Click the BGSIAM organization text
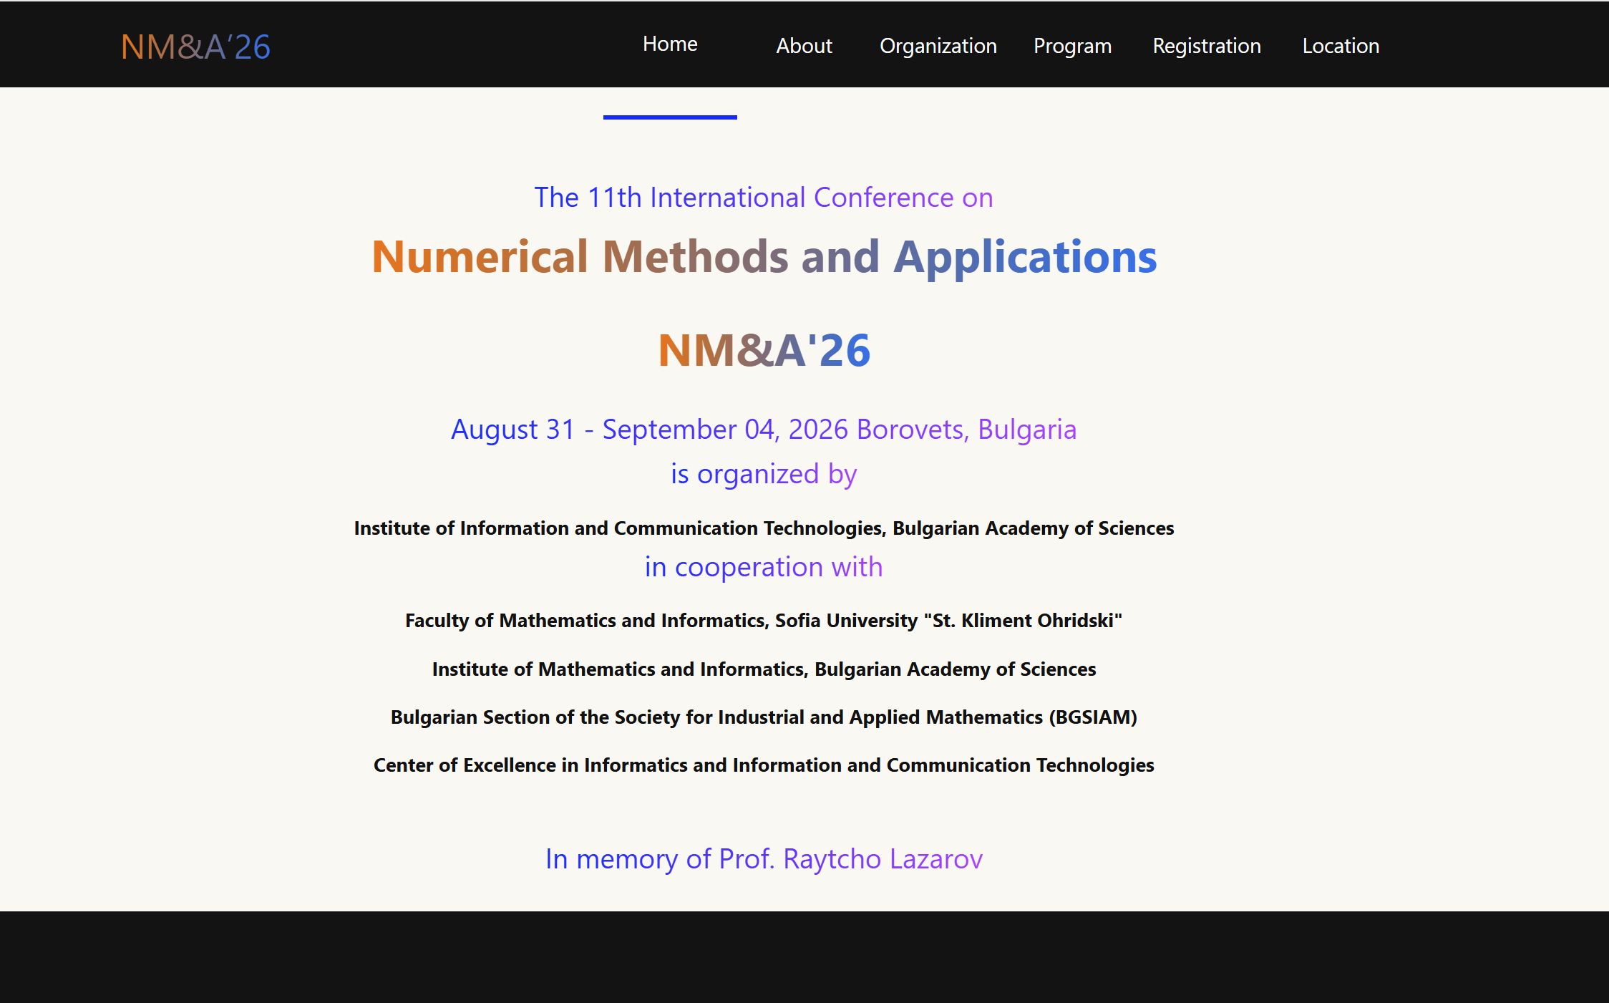 pos(764,717)
